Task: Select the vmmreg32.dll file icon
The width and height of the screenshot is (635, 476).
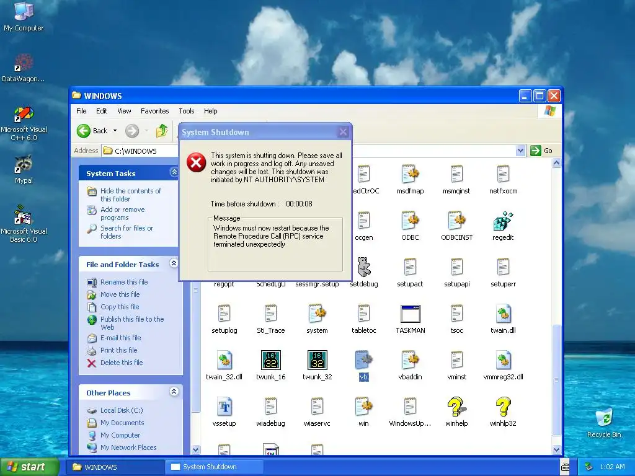Action: pyautogui.click(x=503, y=360)
